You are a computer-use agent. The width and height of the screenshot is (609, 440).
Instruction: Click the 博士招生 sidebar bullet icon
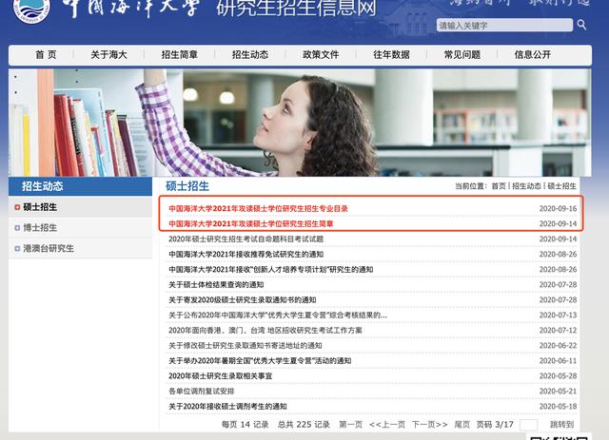17,228
